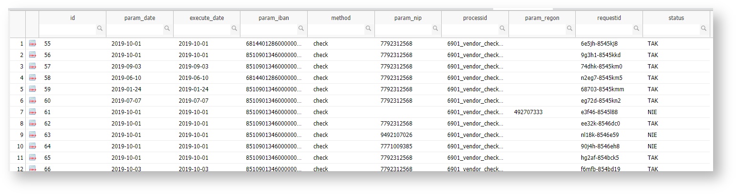Image resolution: width=736 pixels, height=194 pixels.
Task: Open the record icon for id 57
Action: 32,67
